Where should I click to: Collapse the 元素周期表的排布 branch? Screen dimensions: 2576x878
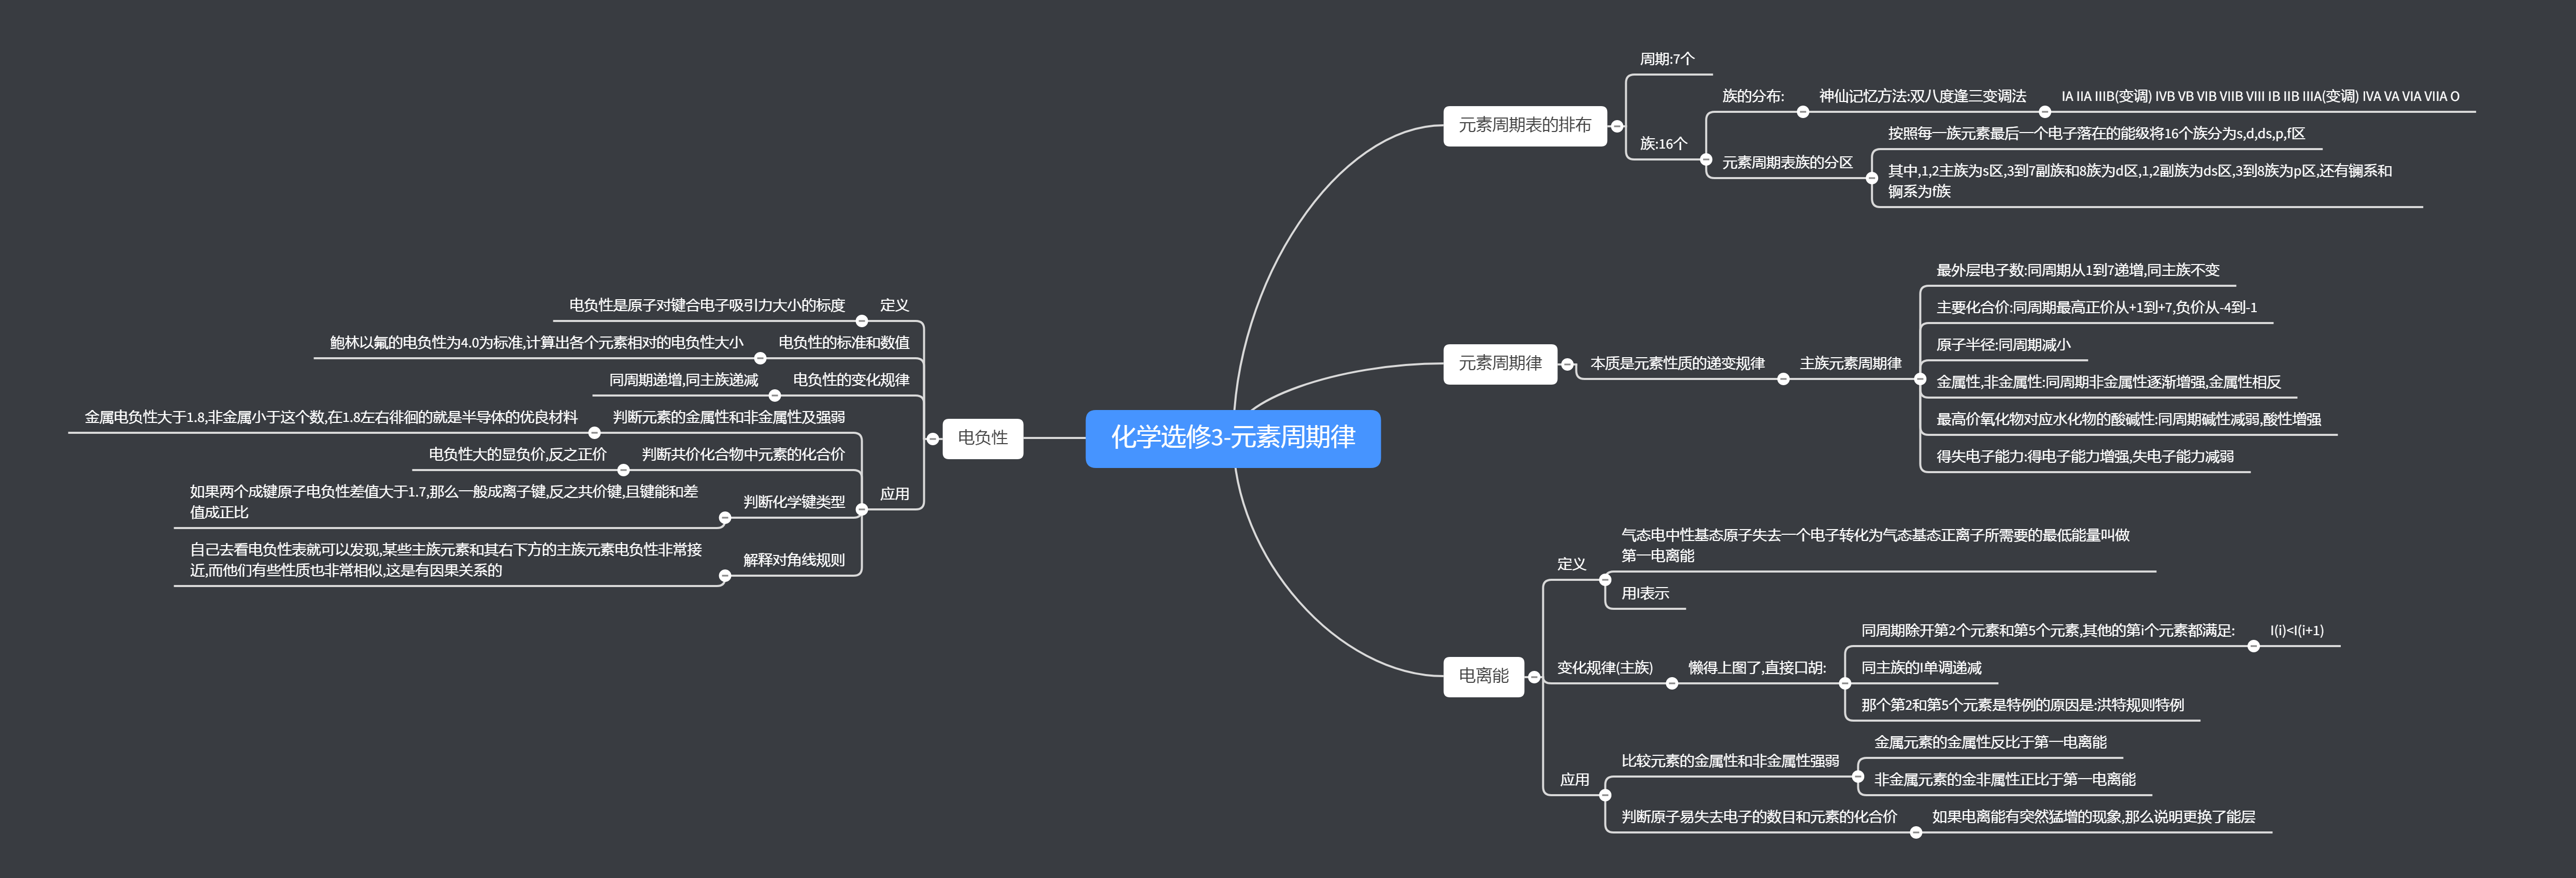click(1617, 127)
